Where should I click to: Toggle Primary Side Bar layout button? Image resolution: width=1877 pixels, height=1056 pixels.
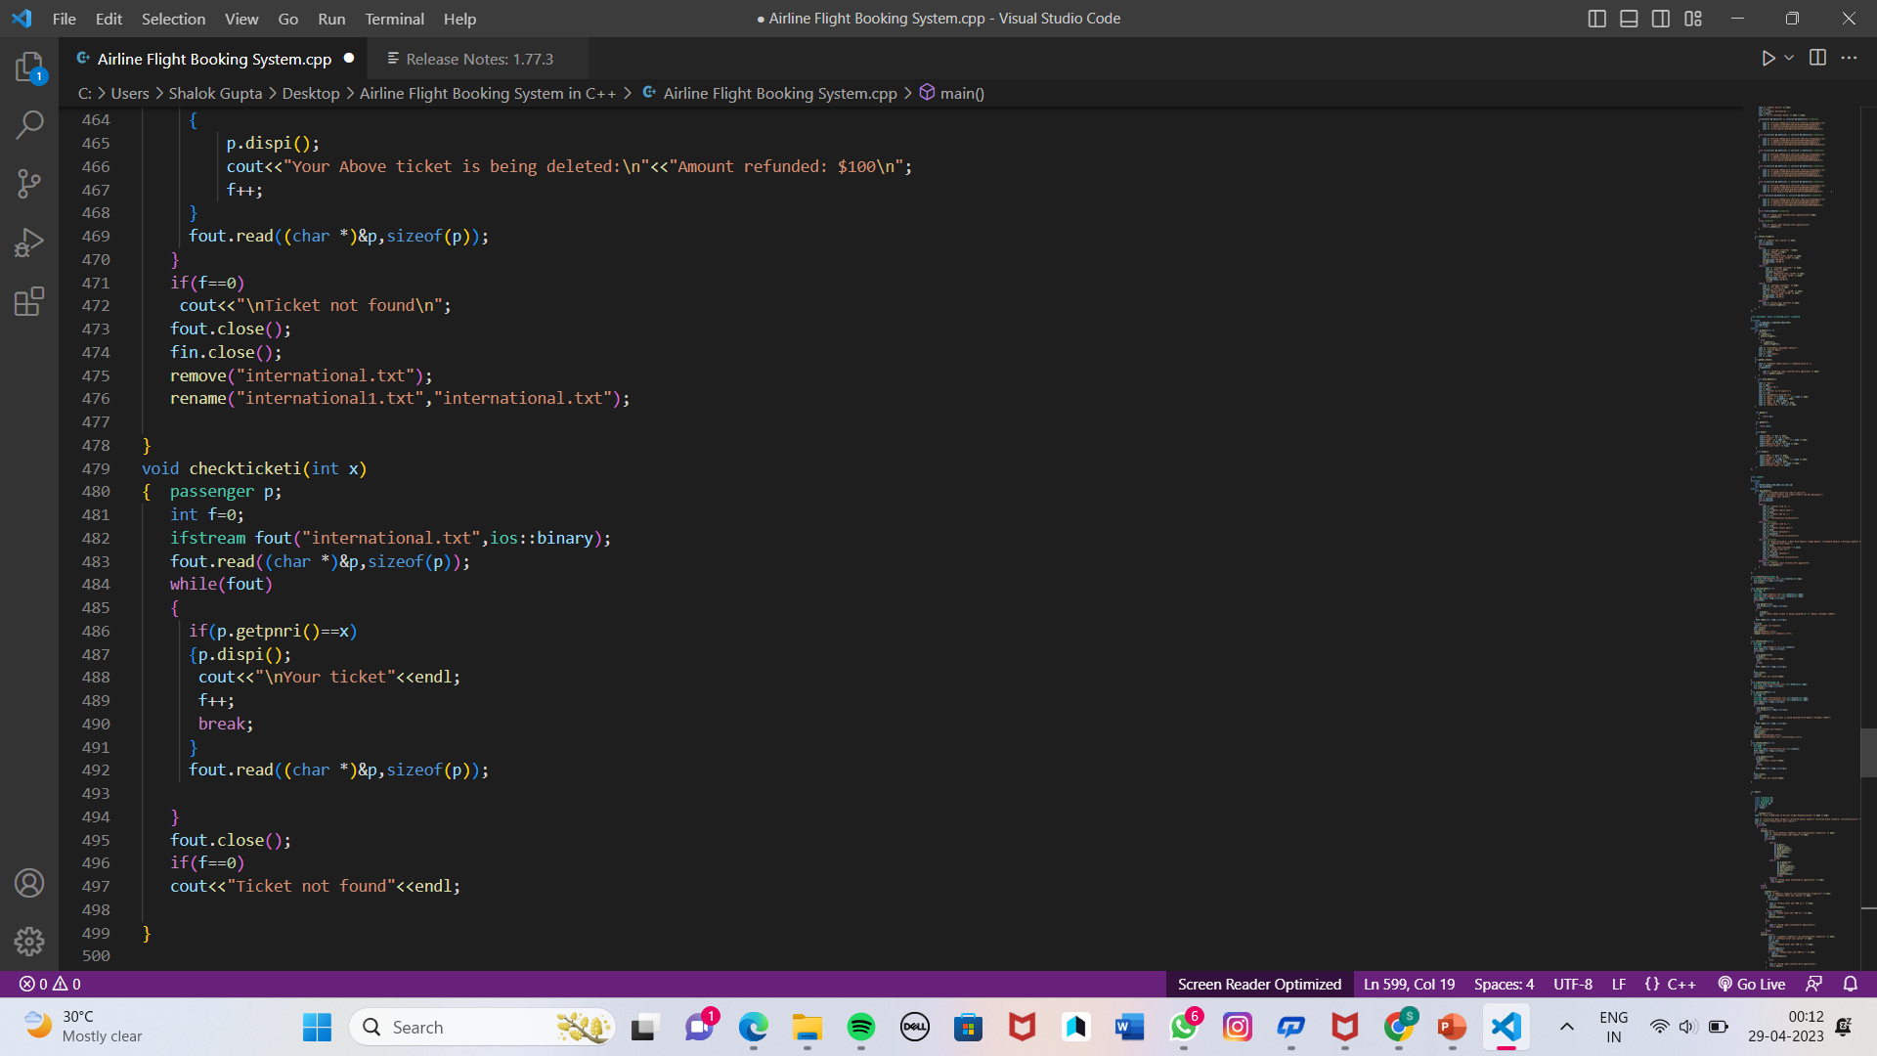tap(1597, 19)
